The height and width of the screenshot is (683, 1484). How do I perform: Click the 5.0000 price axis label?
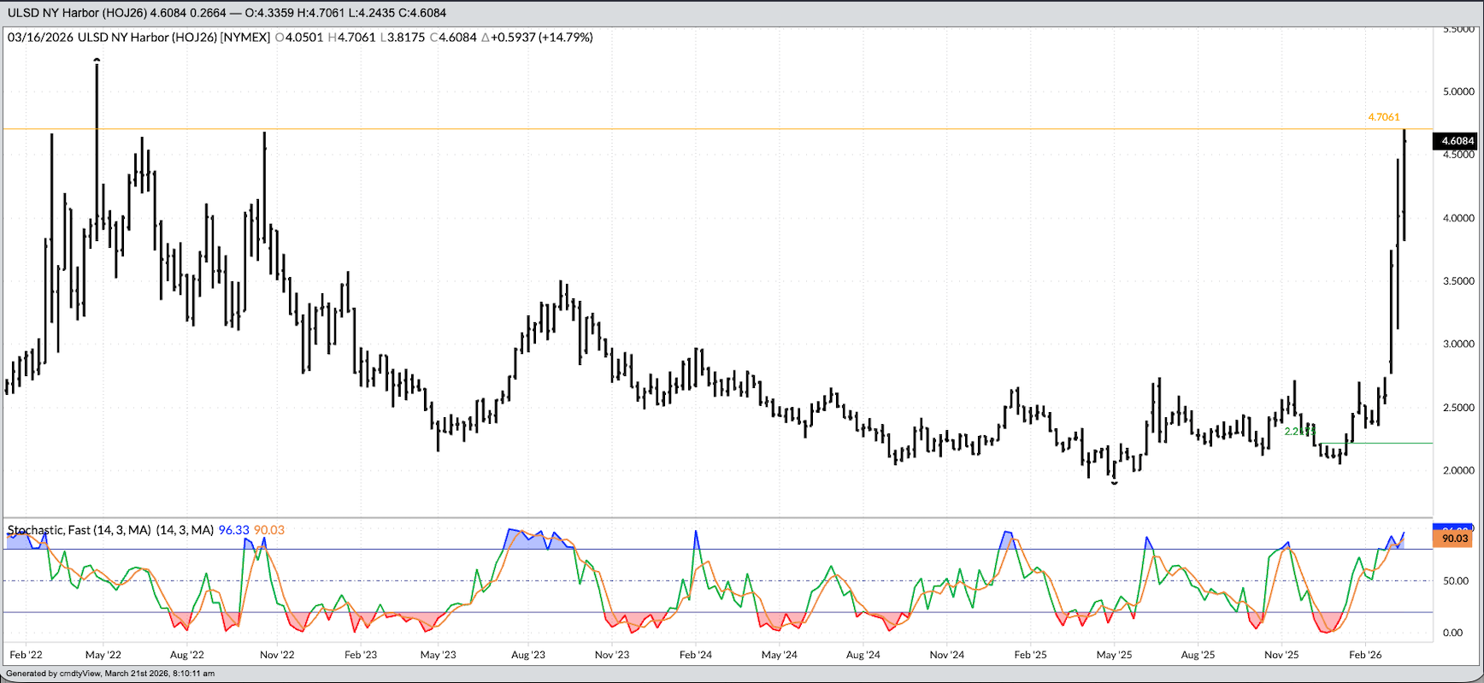click(x=1458, y=91)
